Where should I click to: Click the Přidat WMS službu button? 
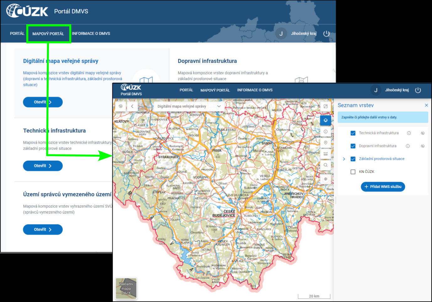383,187
